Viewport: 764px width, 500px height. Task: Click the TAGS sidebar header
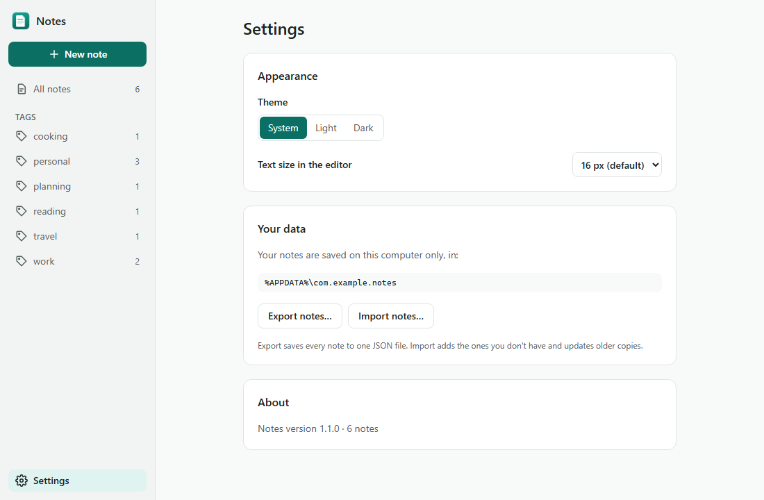[x=25, y=117]
